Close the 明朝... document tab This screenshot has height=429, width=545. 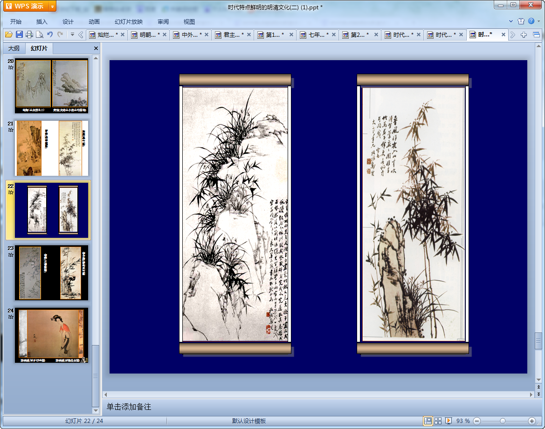pos(165,35)
